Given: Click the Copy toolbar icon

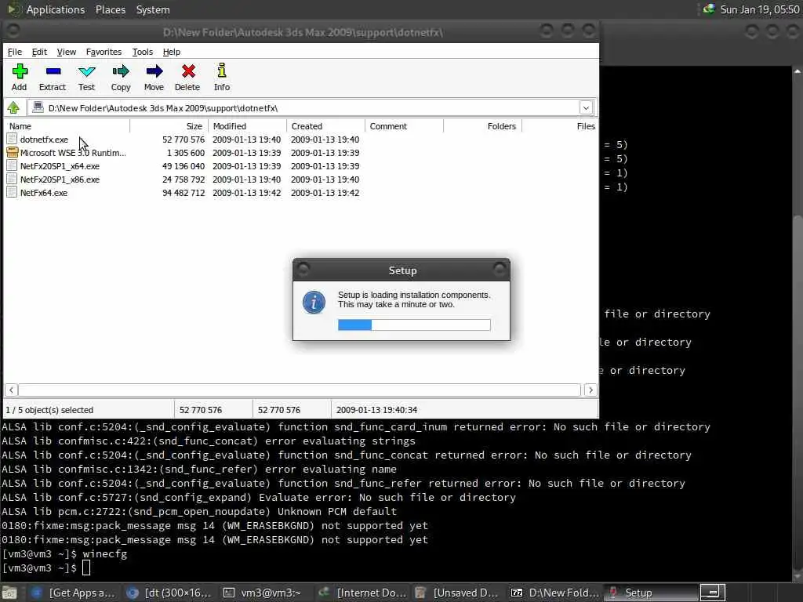Looking at the screenshot, I should tap(121, 71).
